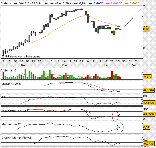Viewport: 156px width, 148px height.
Task: Click the orange EMA20 legend swatch
Action: click(127, 3)
